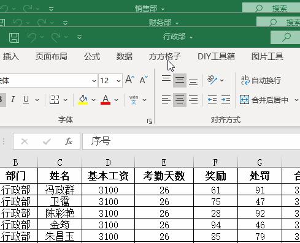This screenshot has height=243, width=300.
Task: Toggle Italic formatting
Action: pos(13,100)
